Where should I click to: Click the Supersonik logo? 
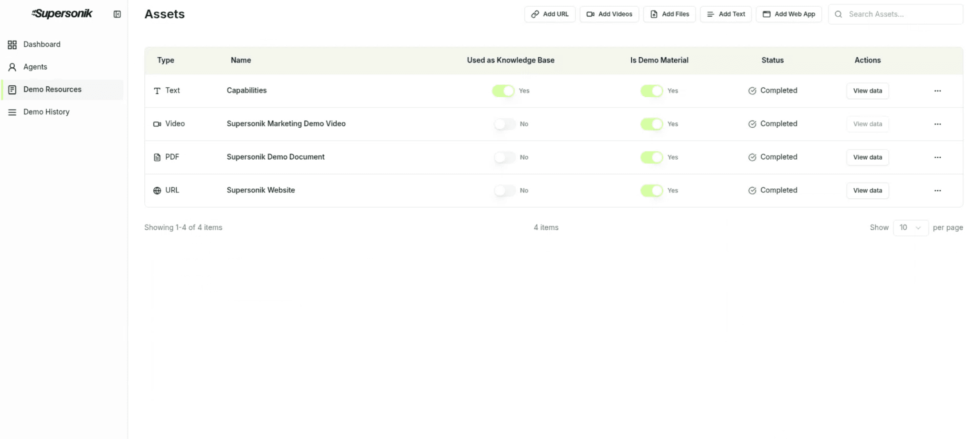tap(62, 14)
